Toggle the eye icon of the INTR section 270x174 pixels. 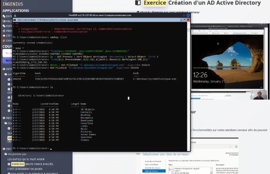(4, 69)
